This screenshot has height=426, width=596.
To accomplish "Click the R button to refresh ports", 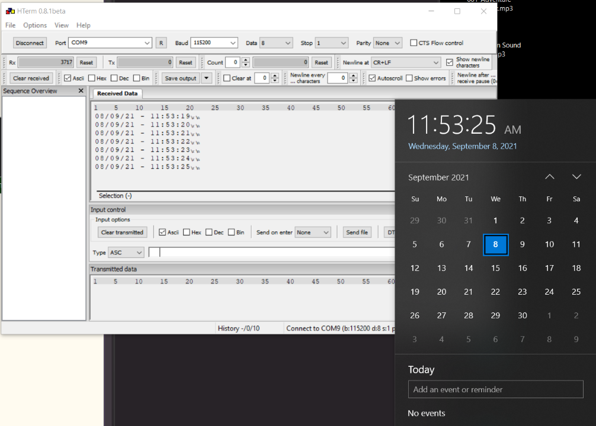I will [161, 43].
